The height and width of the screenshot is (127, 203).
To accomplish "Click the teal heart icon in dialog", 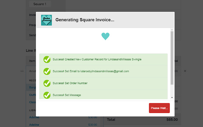I will [x=105, y=36].
